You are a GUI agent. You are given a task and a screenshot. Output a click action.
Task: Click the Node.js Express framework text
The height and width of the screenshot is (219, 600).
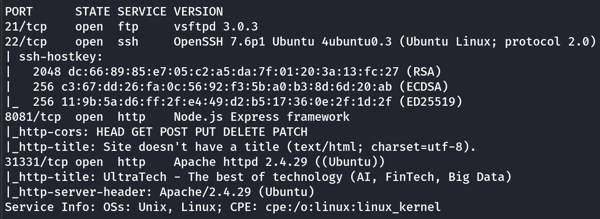pyautogui.click(x=262, y=117)
